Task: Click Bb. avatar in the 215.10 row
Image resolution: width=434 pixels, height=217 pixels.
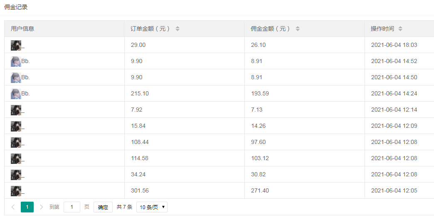Action: (16, 94)
